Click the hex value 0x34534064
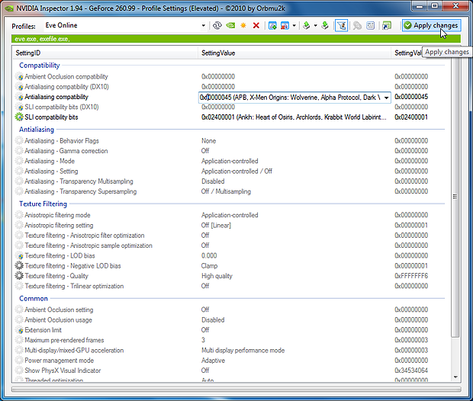The image size is (473, 401). pos(411,371)
